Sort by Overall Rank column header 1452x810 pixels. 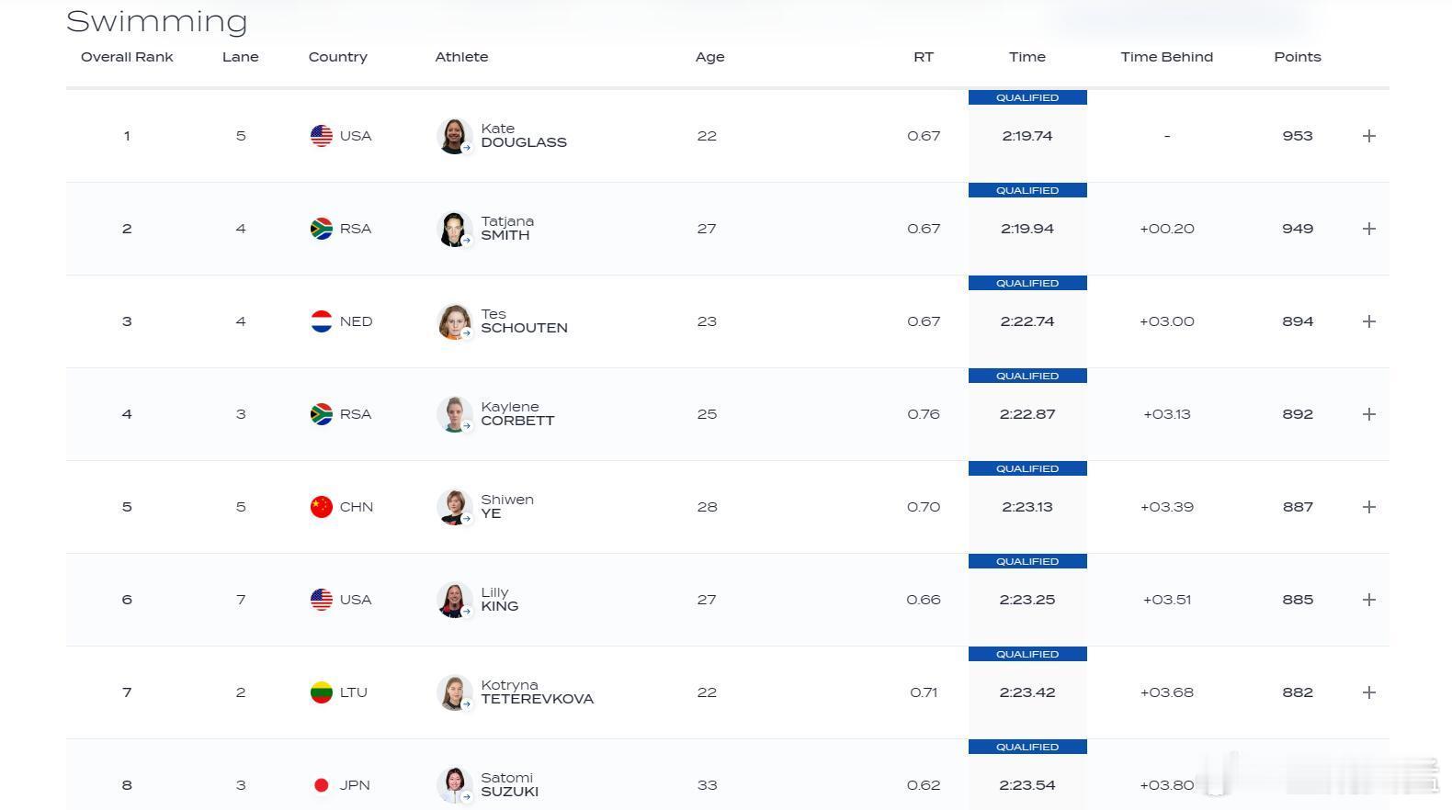127,57
